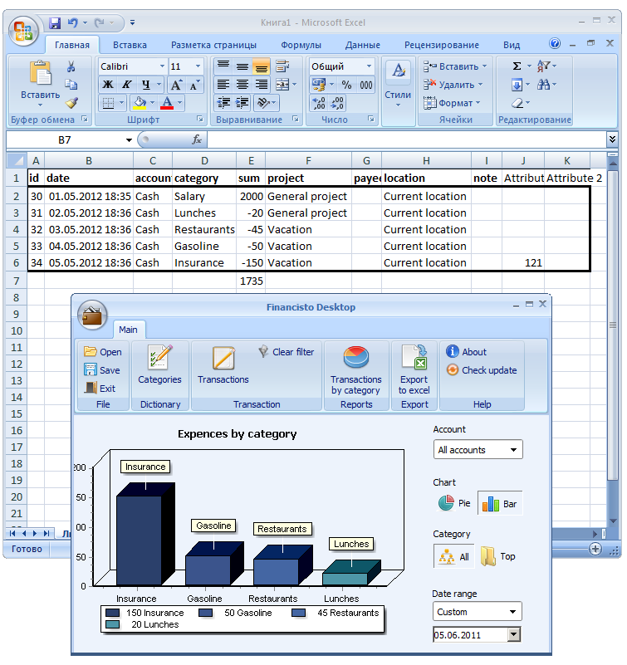Open Excel help question mark
The image size is (627, 665).
click(x=555, y=43)
